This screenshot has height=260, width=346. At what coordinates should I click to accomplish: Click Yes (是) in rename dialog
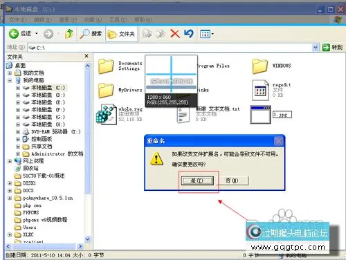[x=197, y=180]
